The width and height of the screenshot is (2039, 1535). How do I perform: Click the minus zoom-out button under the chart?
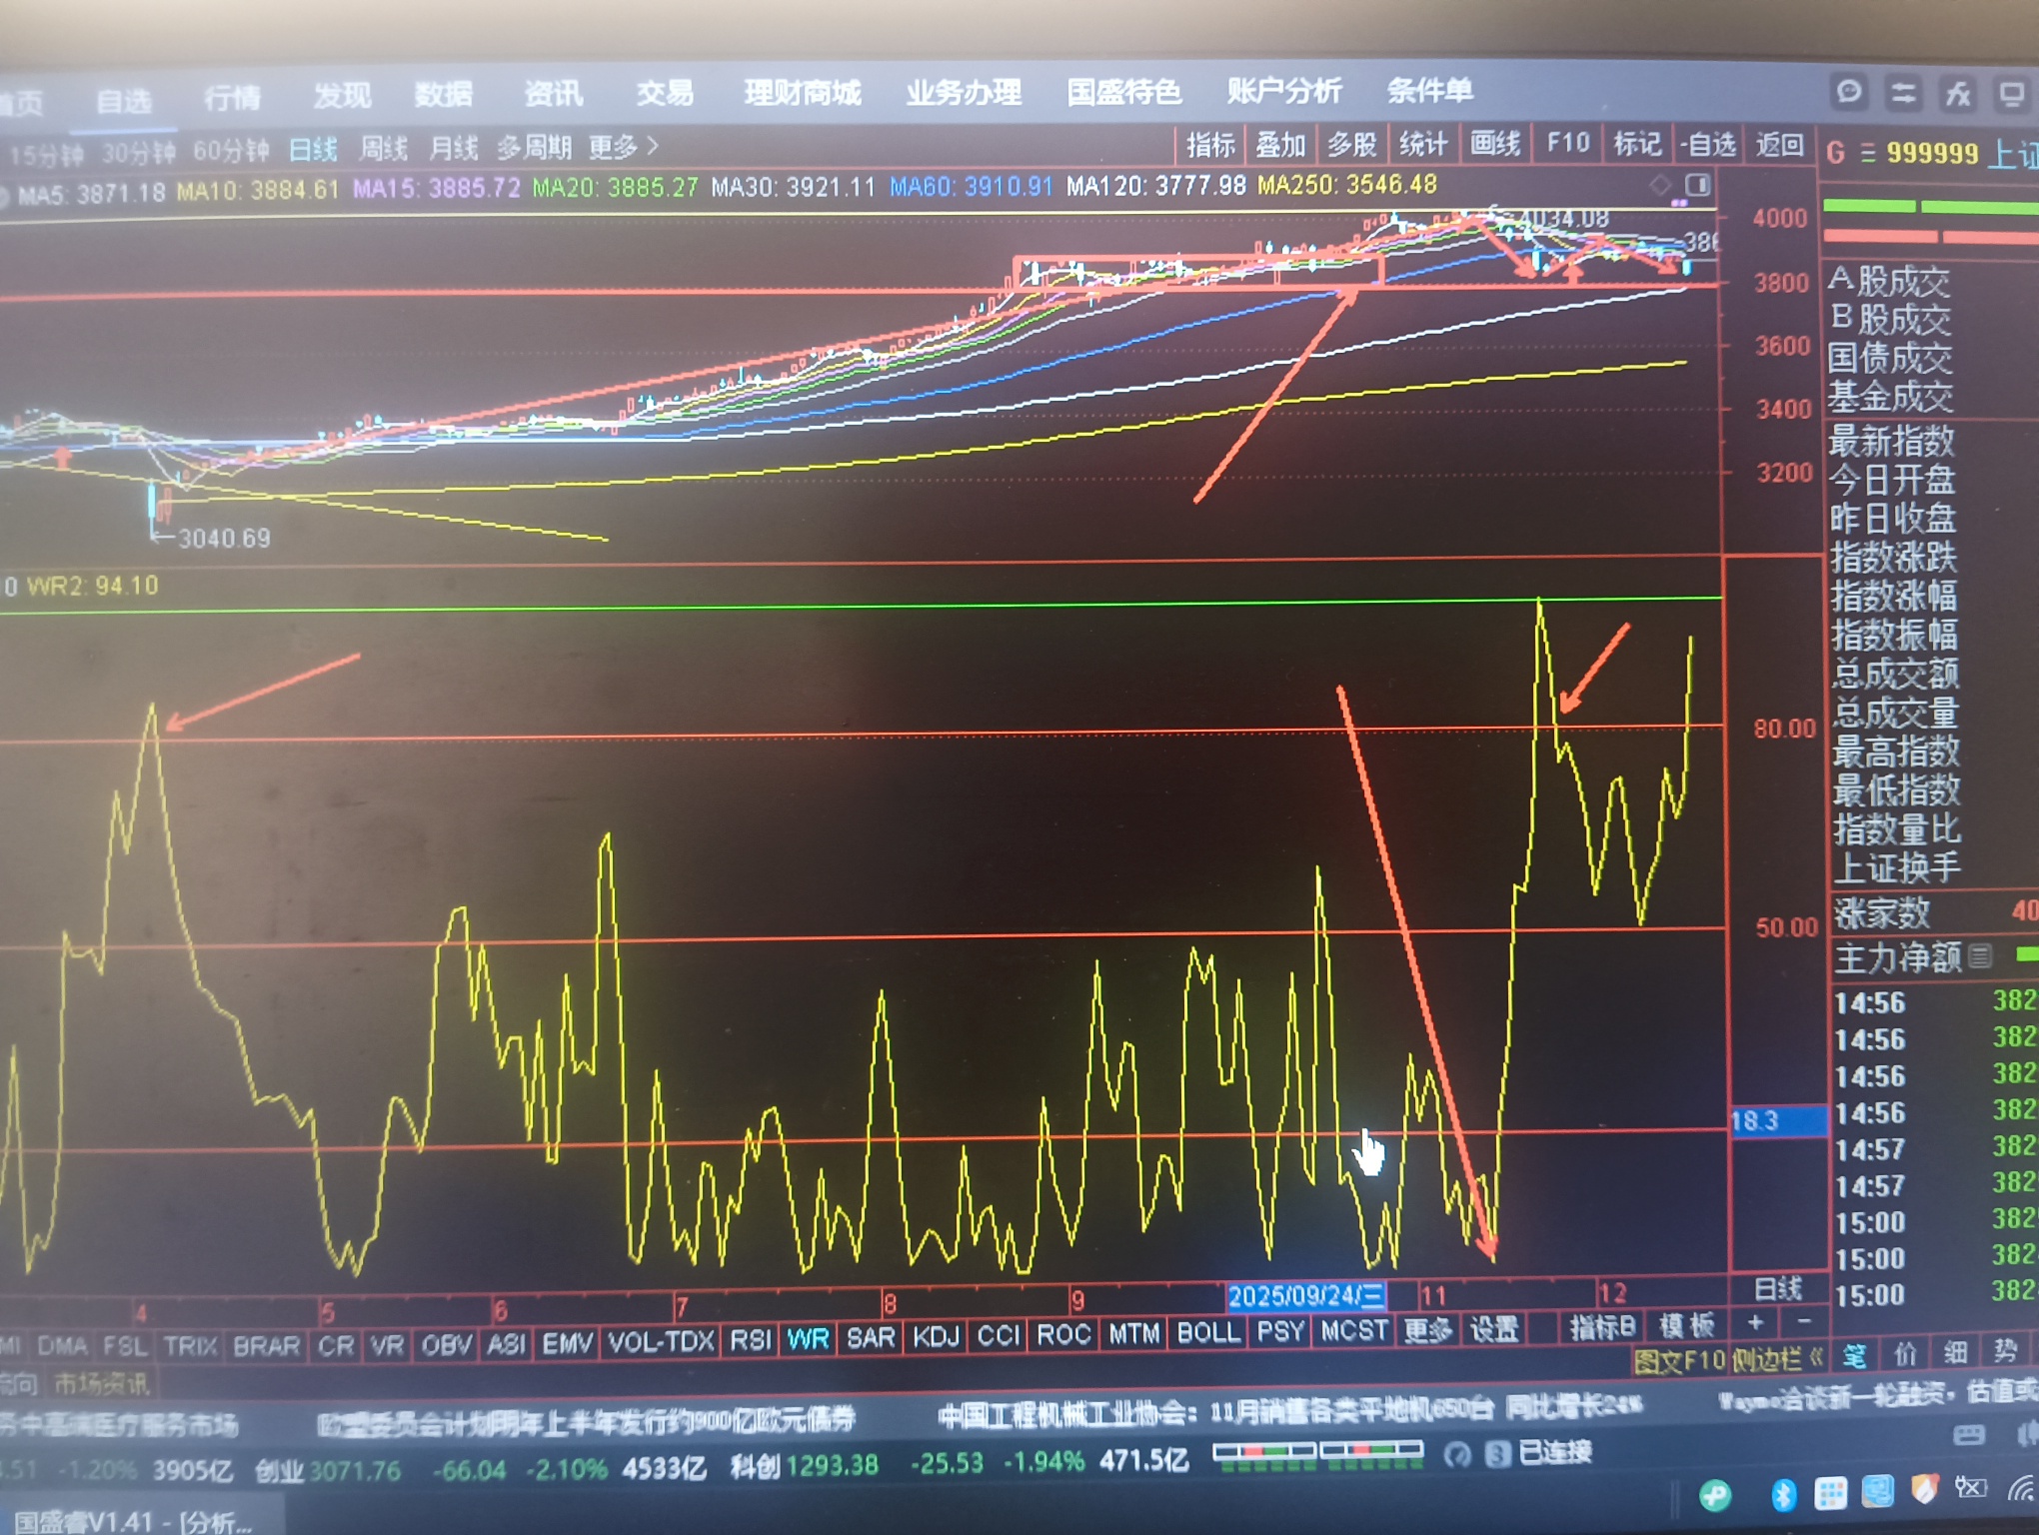click(1803, 1323)
